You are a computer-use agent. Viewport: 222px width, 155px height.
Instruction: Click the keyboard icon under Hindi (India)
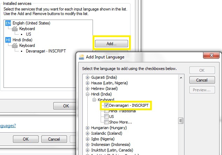pyautogui.click(x=15, y=45)
